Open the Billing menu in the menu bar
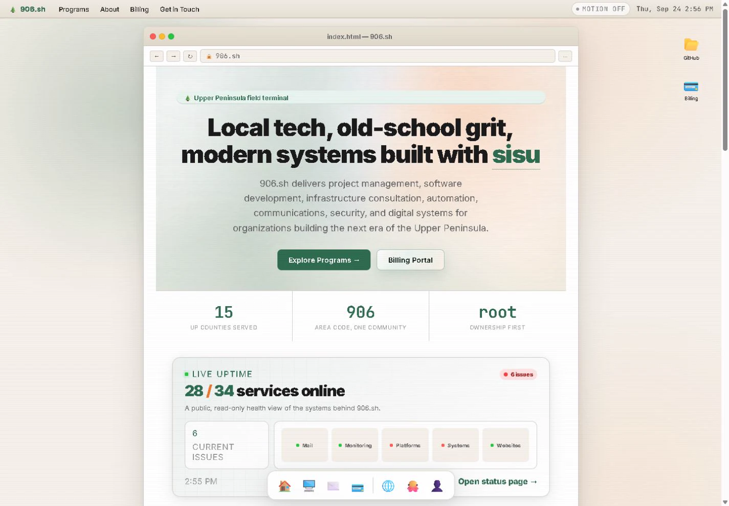729x506 pixels. [139, 9]
